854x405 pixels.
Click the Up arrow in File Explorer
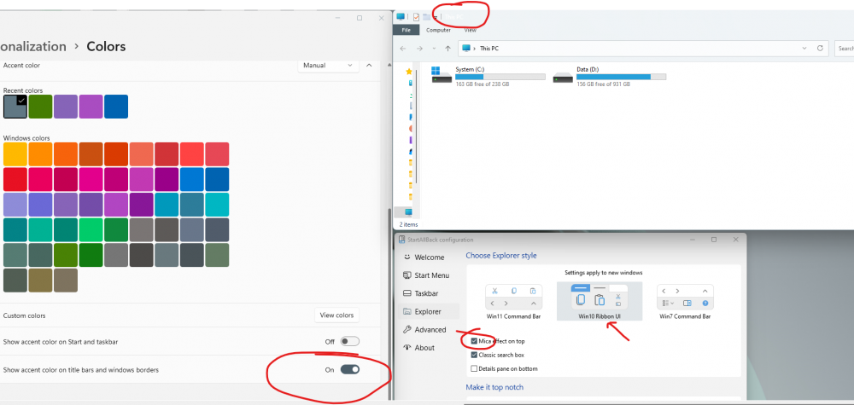pyautogui.click(x=447, y=49)
